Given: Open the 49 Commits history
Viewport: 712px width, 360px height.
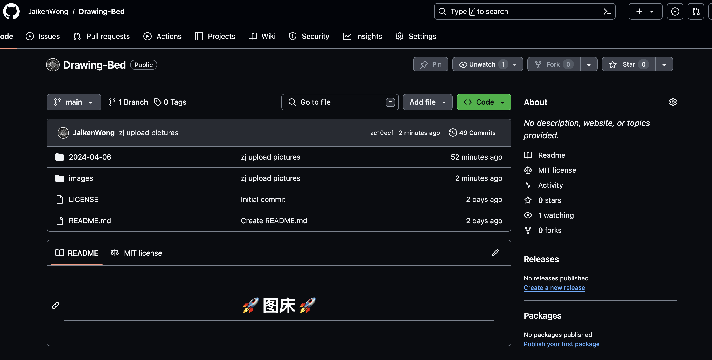Looking at the screenshot, I should [472, 133].
